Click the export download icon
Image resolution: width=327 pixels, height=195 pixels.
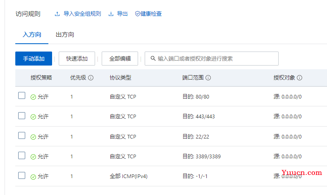(111, 14)
